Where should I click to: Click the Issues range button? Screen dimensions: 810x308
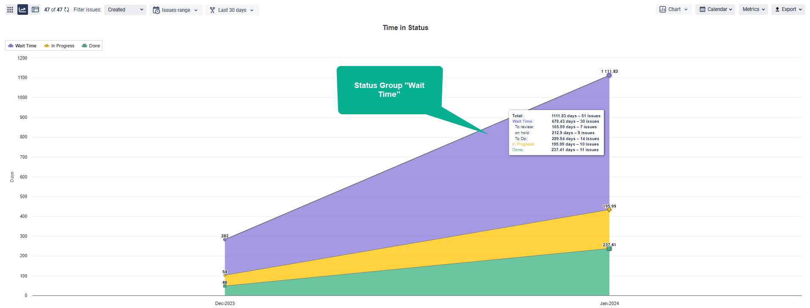click(x=176, y=10)
